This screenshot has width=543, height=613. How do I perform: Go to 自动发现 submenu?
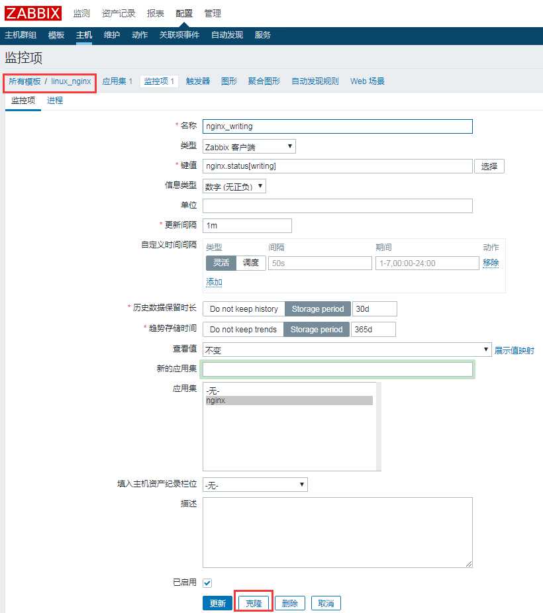pos(227,35)
